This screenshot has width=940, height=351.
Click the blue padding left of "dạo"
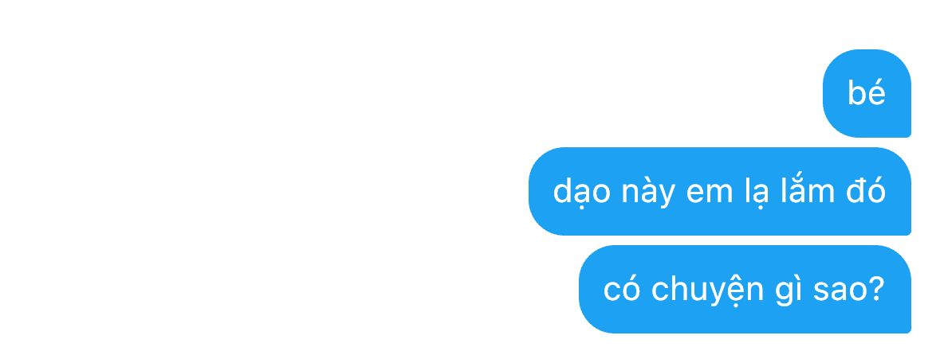coord(541,191)
